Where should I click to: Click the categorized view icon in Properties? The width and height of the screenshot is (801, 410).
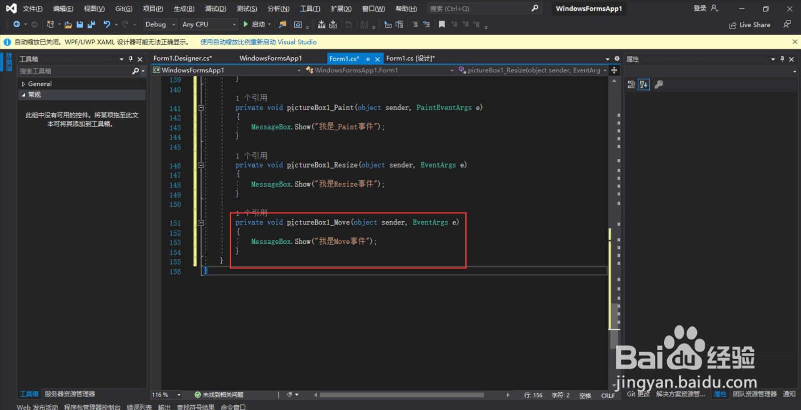(x=631, y=84)
